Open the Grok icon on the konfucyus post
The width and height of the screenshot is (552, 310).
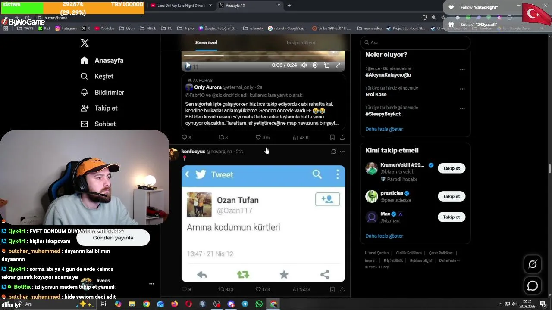point(333,152)
